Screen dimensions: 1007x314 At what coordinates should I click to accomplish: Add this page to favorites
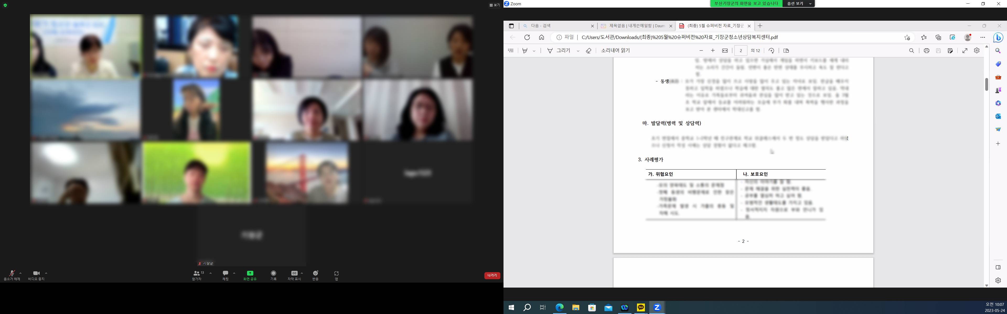[907, 37]
